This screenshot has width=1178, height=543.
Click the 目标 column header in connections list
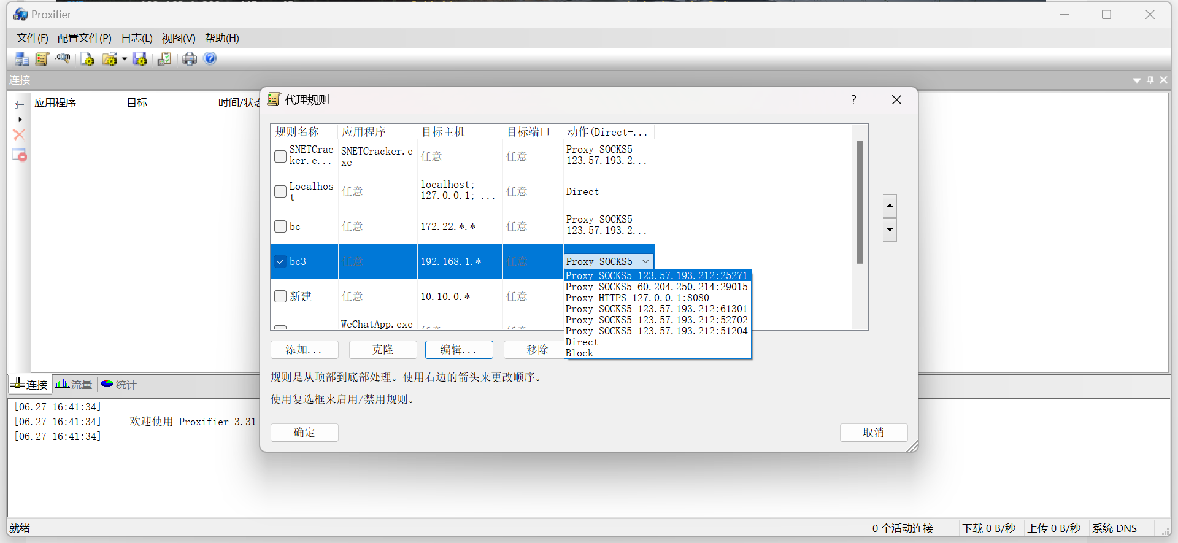[169, 102]
